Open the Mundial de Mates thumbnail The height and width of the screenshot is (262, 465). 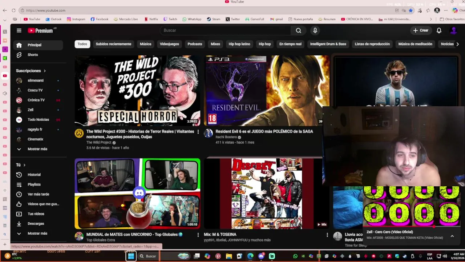137,194
